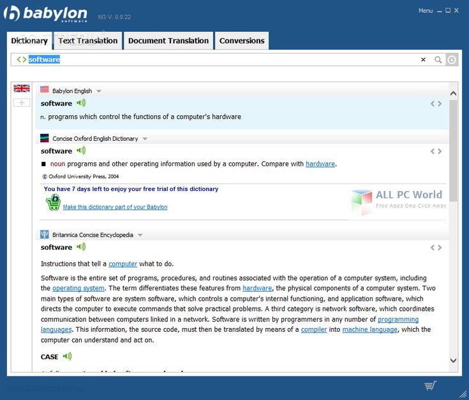
Task: Add a language with the plus button
Action: tap(22, 103)
